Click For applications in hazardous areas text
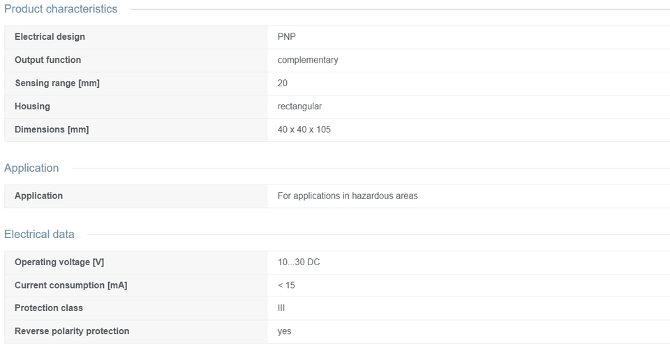670x348 pixels. pos(348,196)
